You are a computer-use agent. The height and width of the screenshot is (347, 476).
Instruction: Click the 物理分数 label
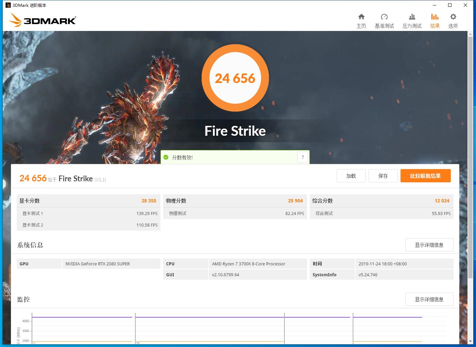tap(176, 201)
